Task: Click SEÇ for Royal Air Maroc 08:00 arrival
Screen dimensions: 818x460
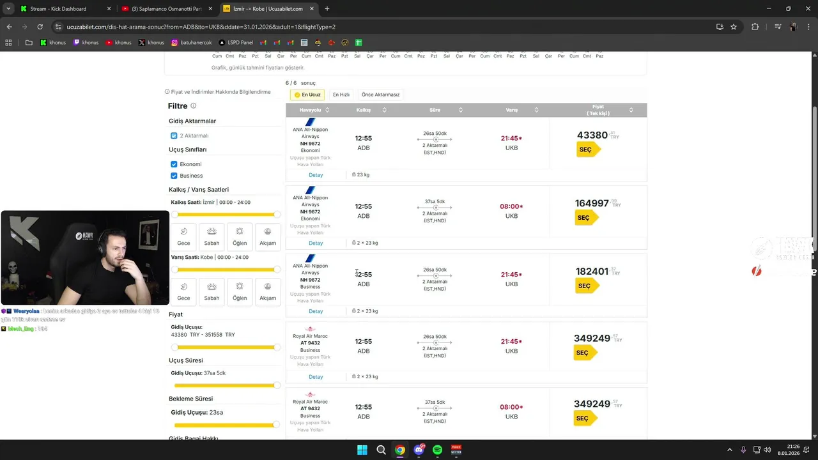Action: 585,418
